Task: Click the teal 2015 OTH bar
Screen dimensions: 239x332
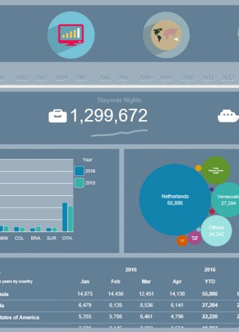Action: tap(70, 218)
